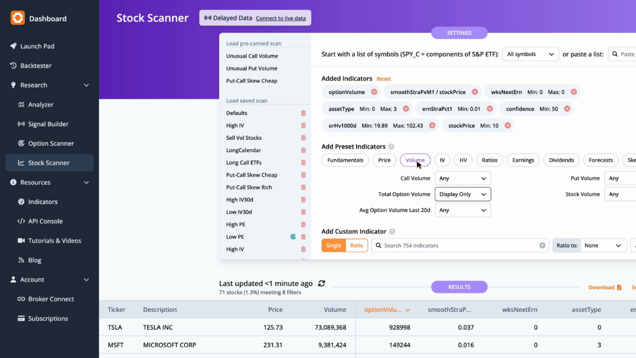Switch custom indicator mode to Ratio
636x358 pixels.
click(x=357, y=246)
